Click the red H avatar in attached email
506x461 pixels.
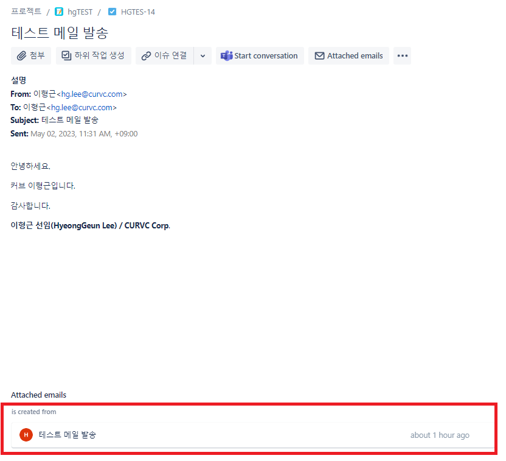[x=26, y=435]
